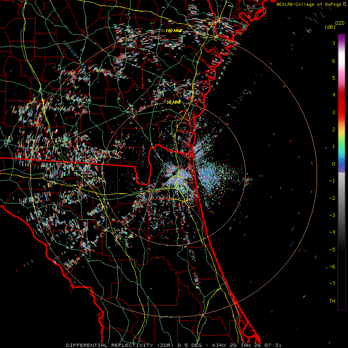This screenshot has width=348, height=348.
Task: Click the -6 value on the color scale
Action: [332, 267]
